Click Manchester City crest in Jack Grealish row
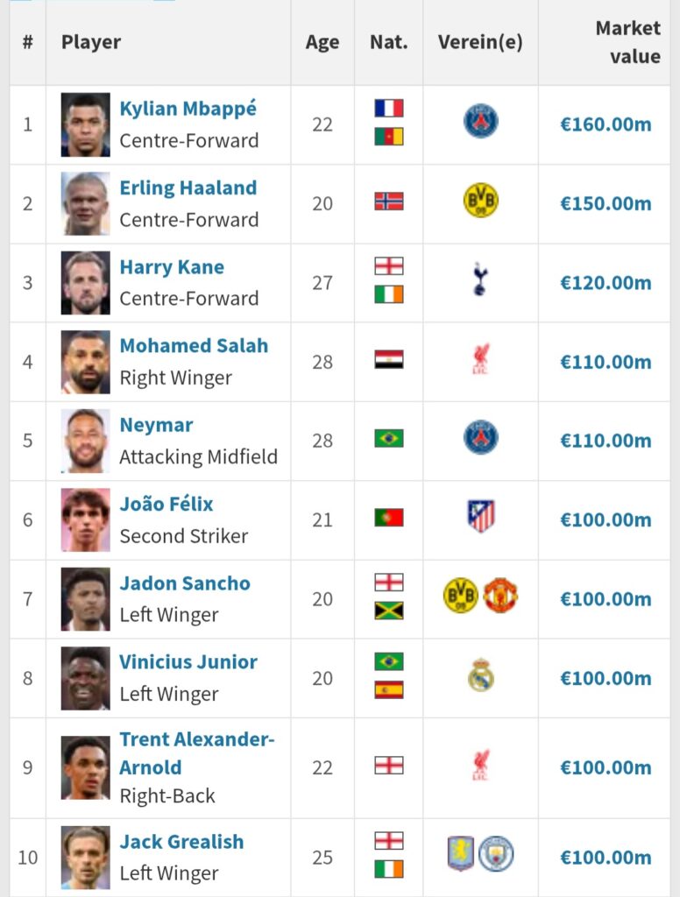This screenshot has width=680, height=897. 496,853
